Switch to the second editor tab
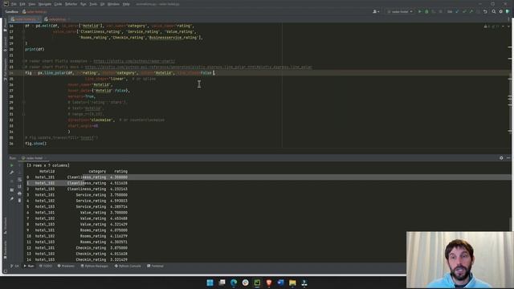 (x=57, y=19)
